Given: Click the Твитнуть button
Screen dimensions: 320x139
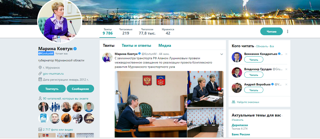Looking at the screenshot, I should (52, 89).
